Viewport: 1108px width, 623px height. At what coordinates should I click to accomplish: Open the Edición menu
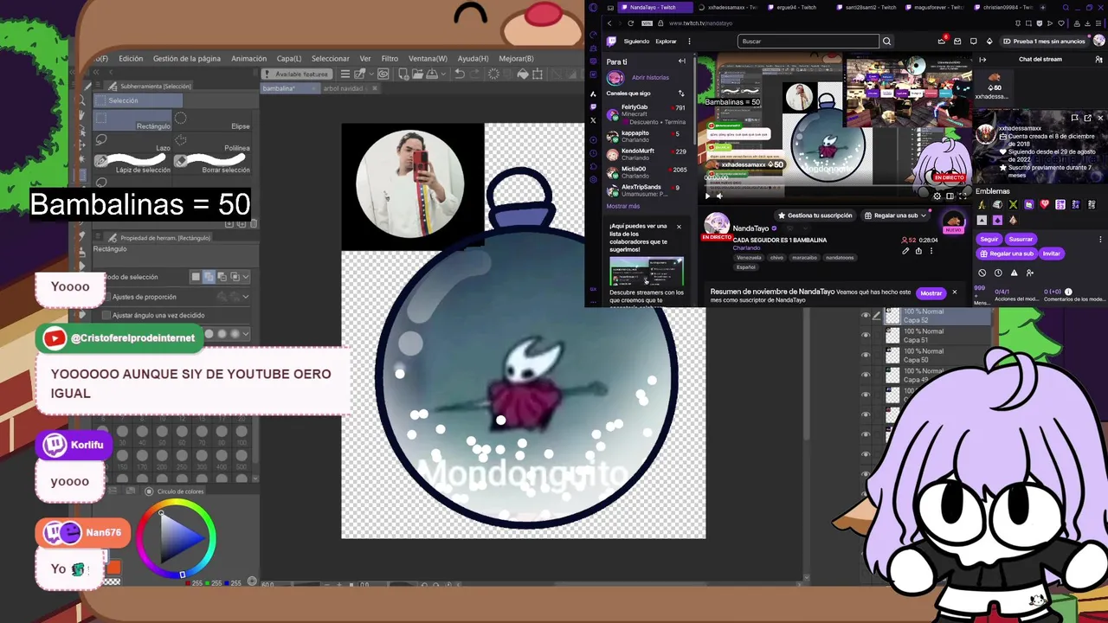[x=131, y=59]
